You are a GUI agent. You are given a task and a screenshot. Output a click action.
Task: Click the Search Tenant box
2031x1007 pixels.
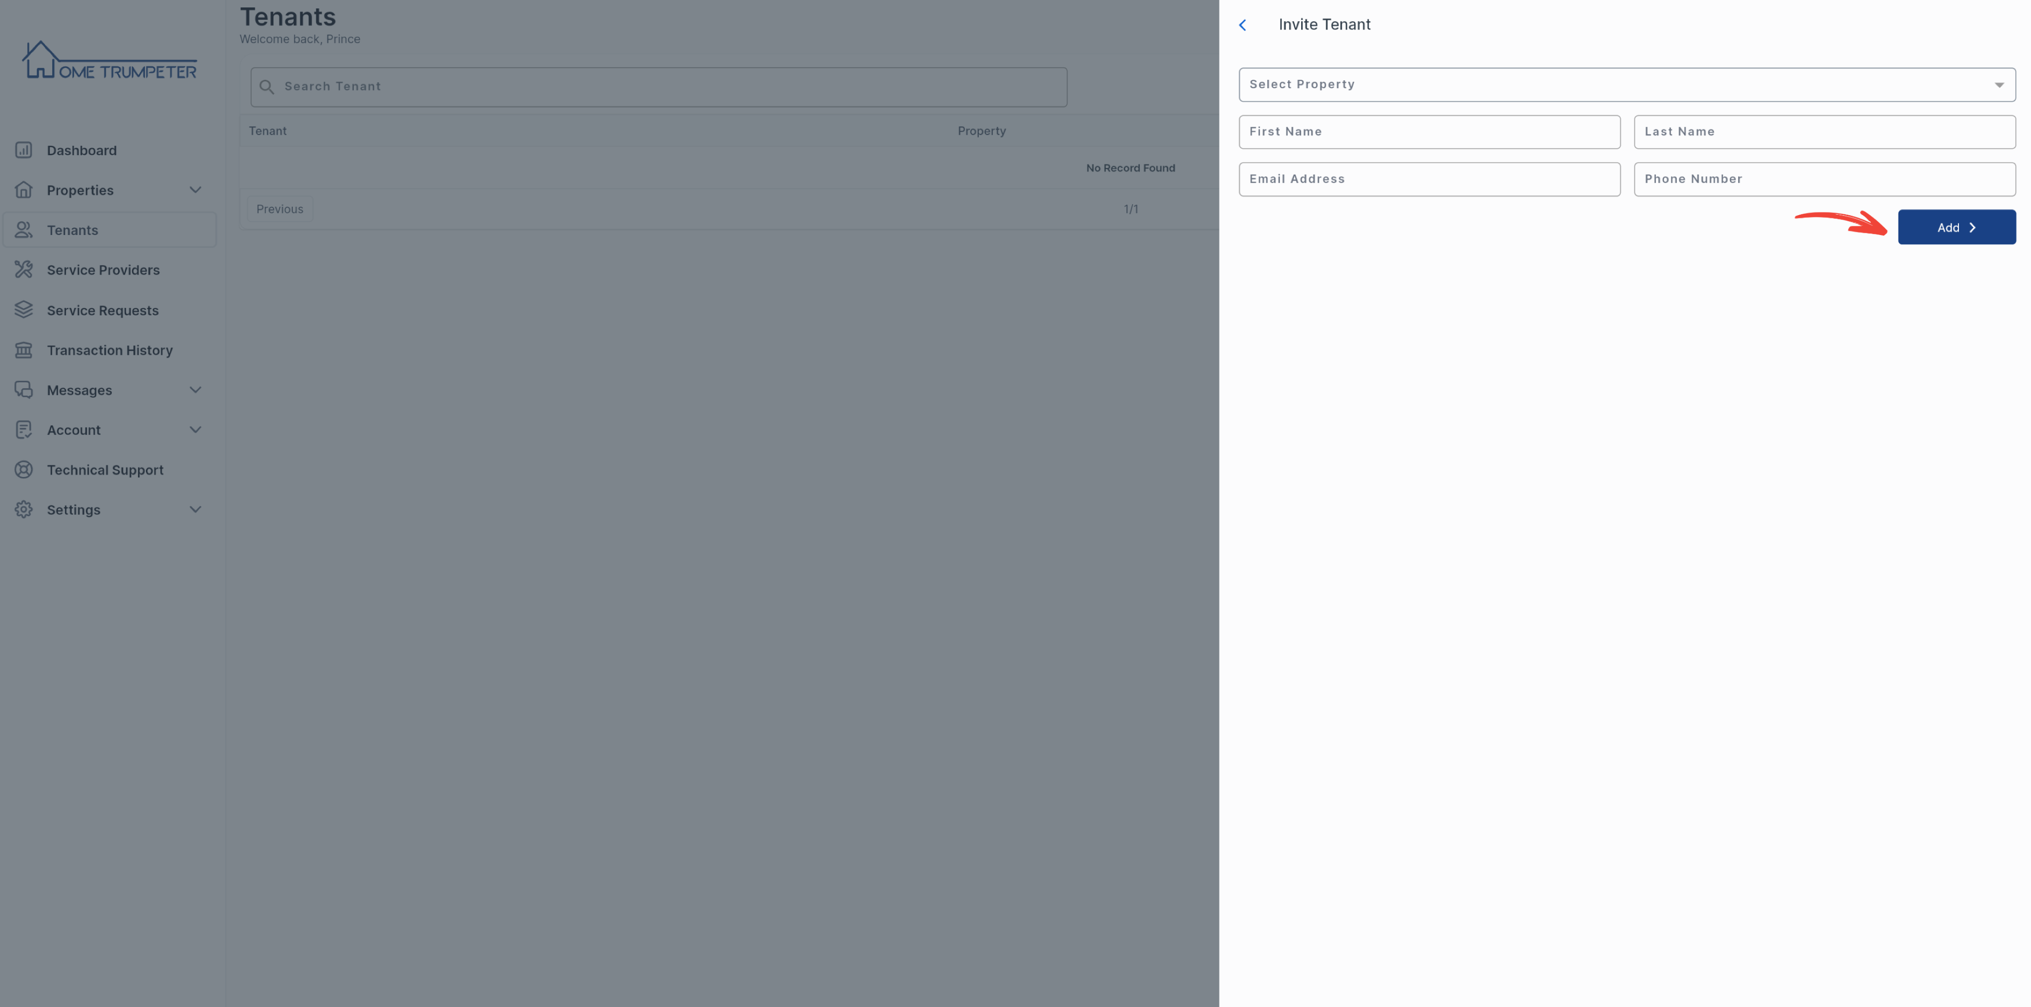pyautogui.click(x=658, y=87)
